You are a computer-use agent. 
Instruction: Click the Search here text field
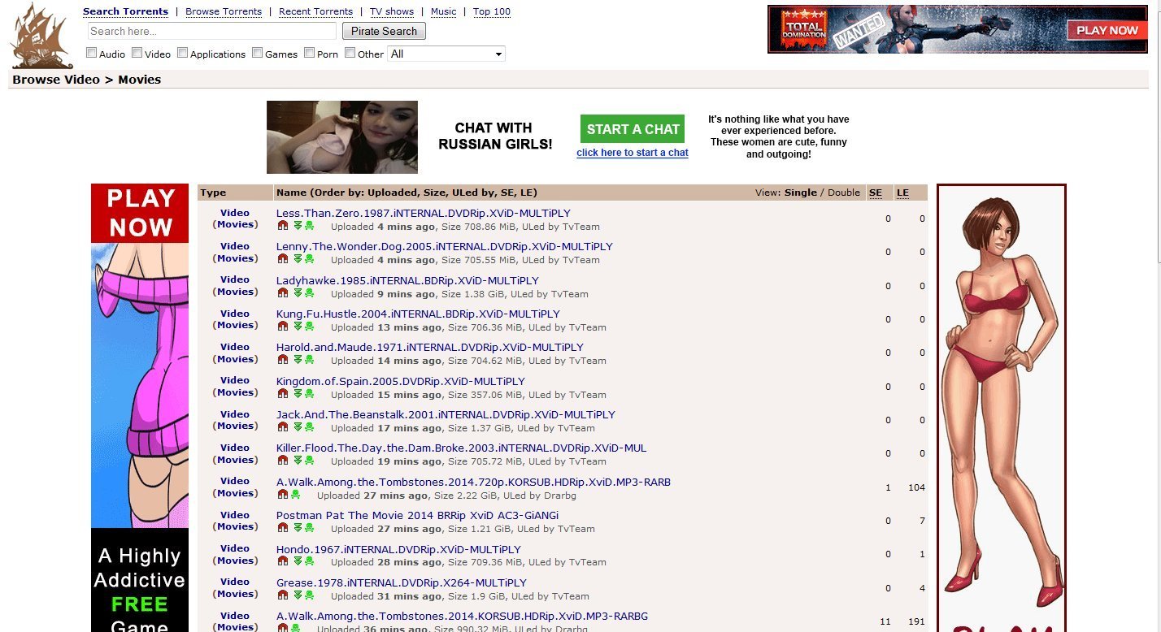211,31
